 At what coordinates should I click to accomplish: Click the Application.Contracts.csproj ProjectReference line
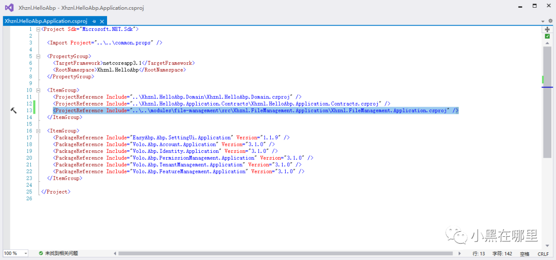[221, 103]
